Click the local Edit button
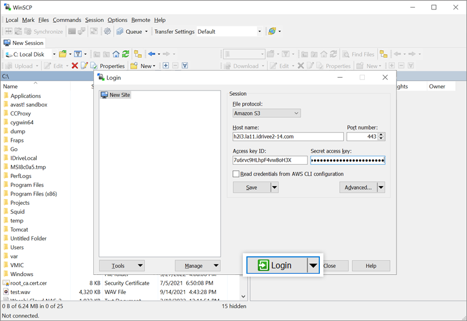This screenshot has width=467, height=321. pyautogui.click(x=54, y=66)
